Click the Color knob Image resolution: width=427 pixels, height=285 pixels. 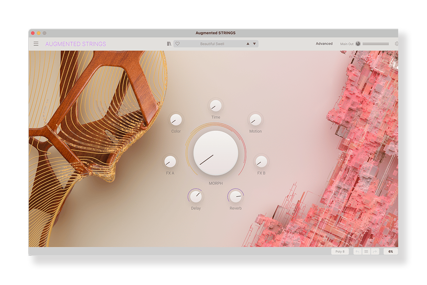(x=176, y=120)
